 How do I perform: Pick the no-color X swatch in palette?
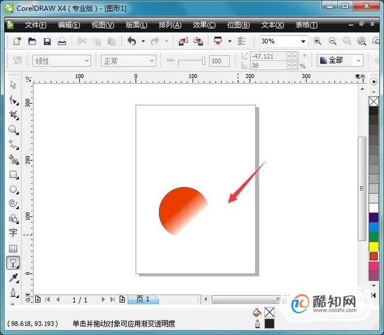pos(374,101)
